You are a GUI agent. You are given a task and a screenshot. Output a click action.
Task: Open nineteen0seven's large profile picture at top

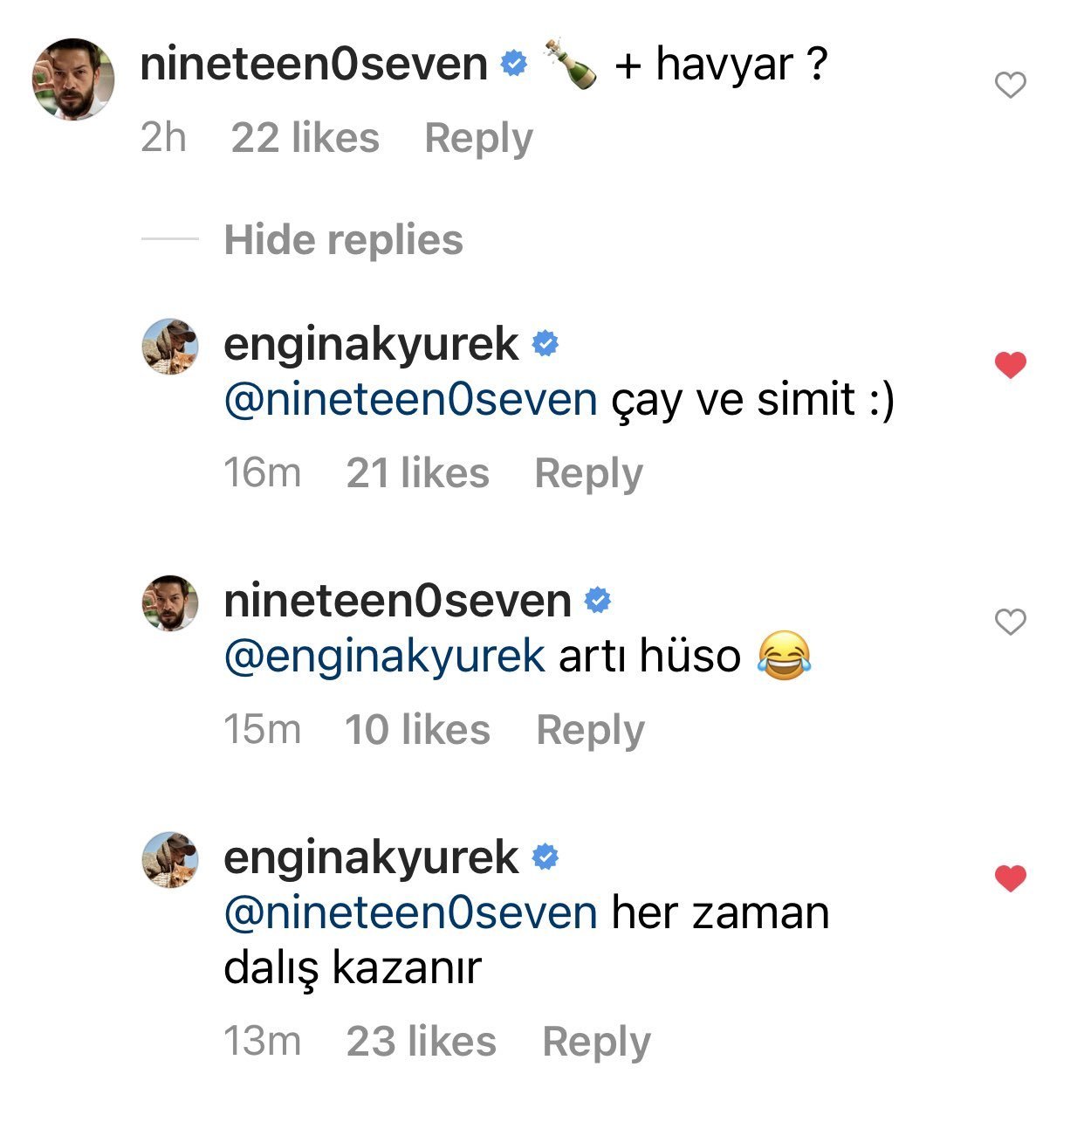73,79
